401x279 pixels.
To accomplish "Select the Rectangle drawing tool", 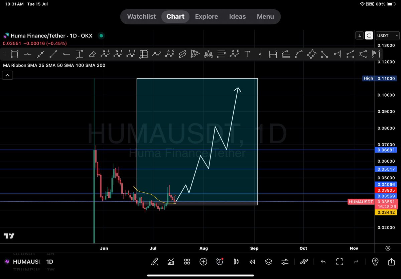I will 14,54.
